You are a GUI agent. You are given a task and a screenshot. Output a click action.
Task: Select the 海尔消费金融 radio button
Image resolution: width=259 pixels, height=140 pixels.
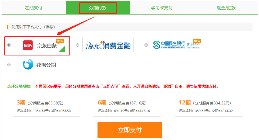(78, 45)
